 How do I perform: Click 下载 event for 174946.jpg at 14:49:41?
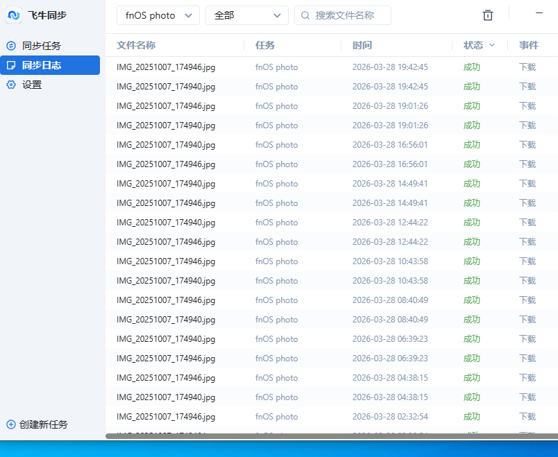click(527, 203)
